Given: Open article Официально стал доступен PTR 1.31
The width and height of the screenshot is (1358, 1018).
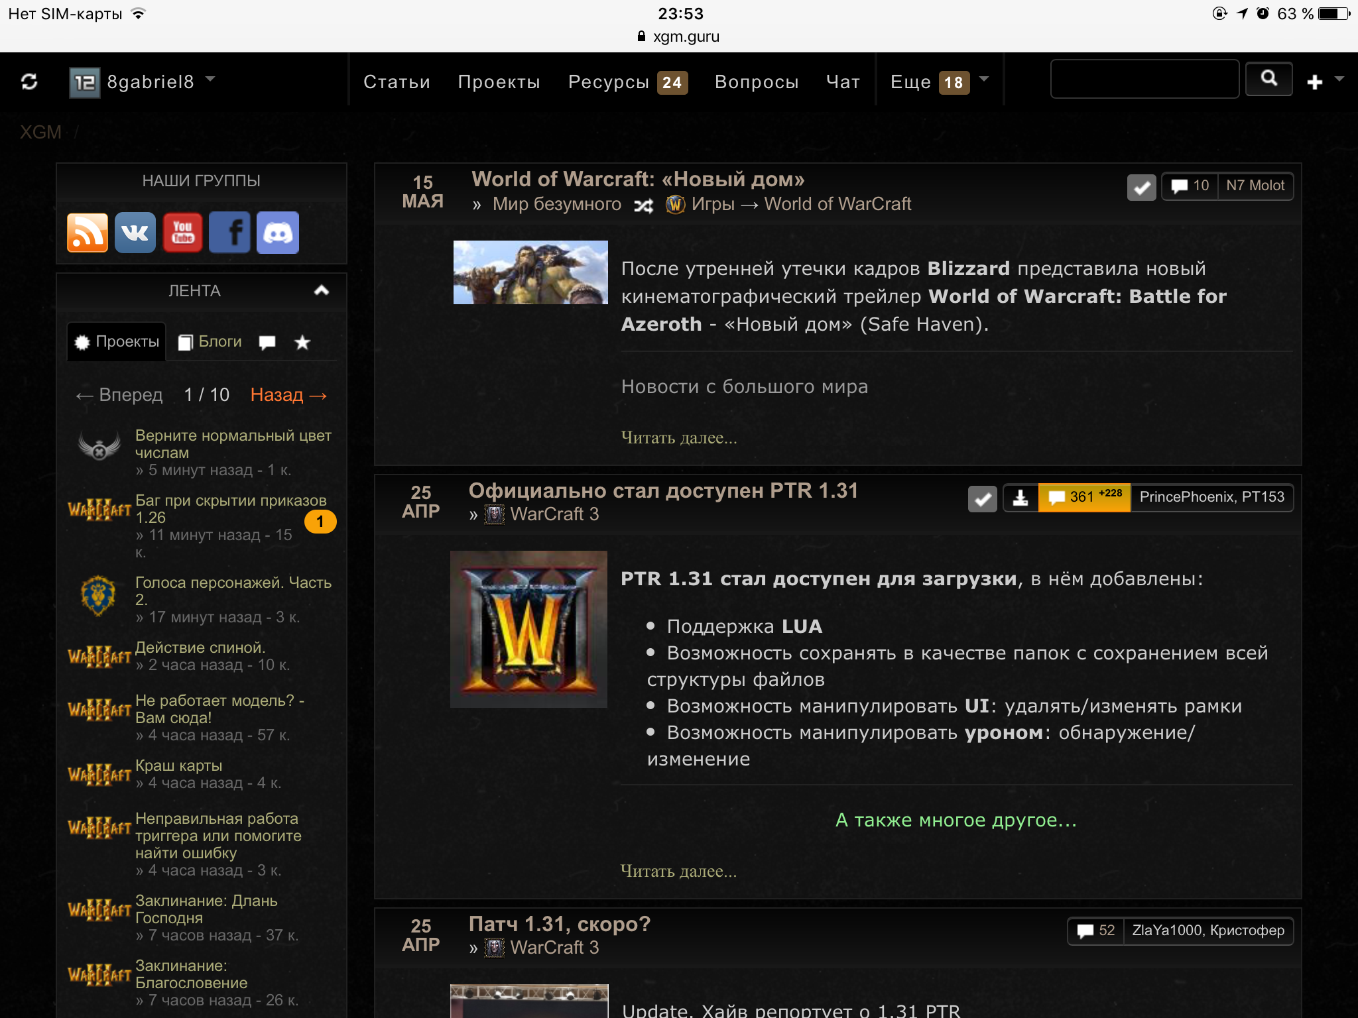Looking at the screenshot, I should (x=663, y=490).
